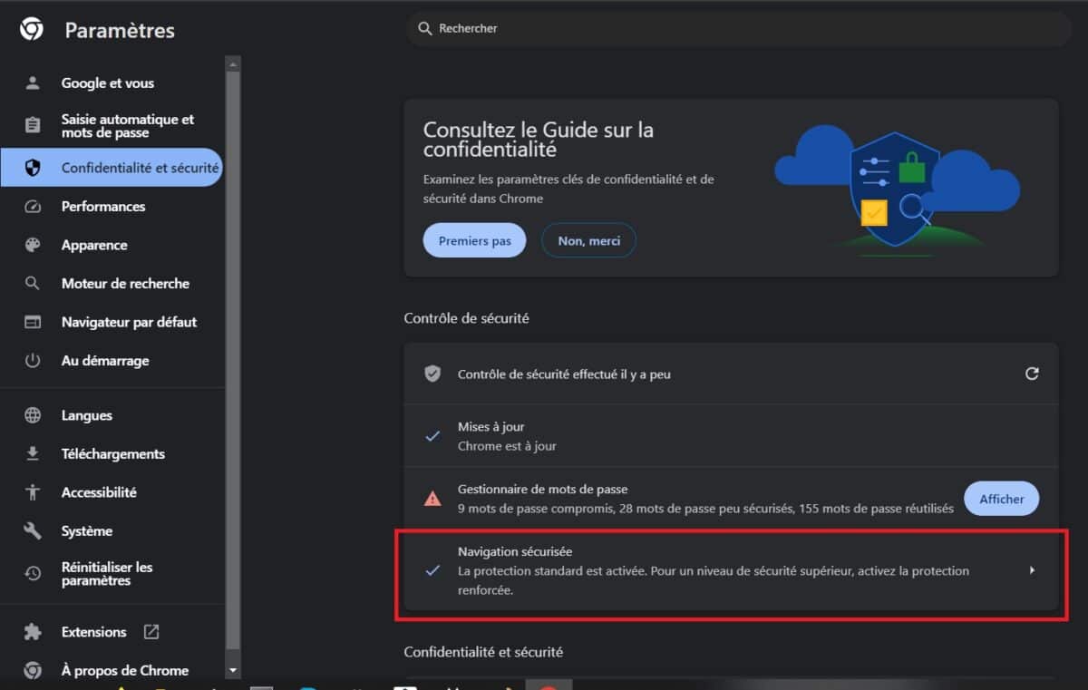The image size is (1088, 690).
Task: Click sidebar scrollbar down arrow
Action: (234, 671)
